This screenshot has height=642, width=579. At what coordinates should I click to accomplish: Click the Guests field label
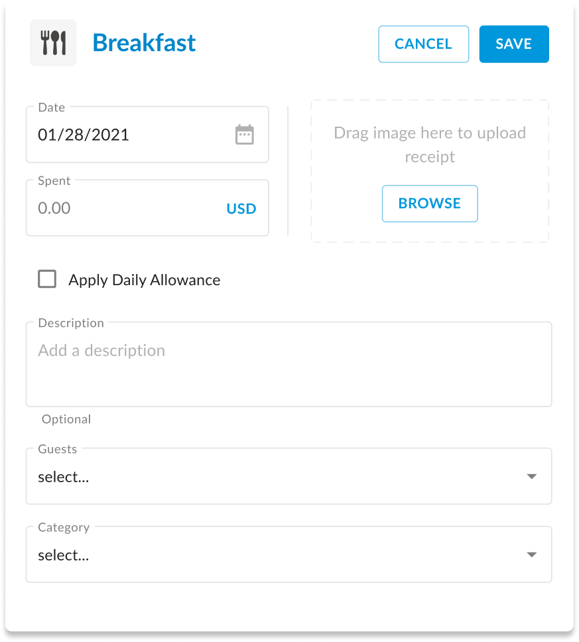pos(58,449)
